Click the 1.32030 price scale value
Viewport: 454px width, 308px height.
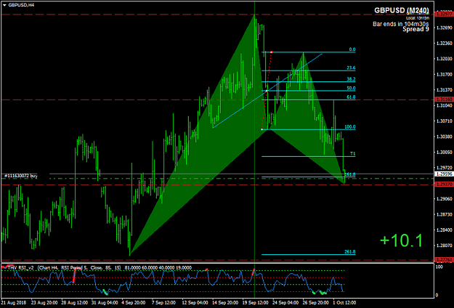click(445, 59)
